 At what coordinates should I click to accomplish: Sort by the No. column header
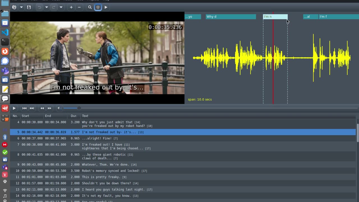click(x=15, y=116)
